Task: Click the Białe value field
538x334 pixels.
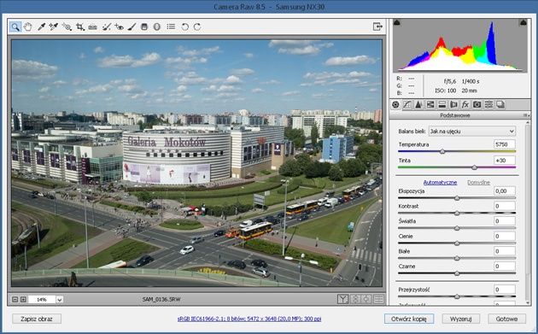Action: [505, 251]
